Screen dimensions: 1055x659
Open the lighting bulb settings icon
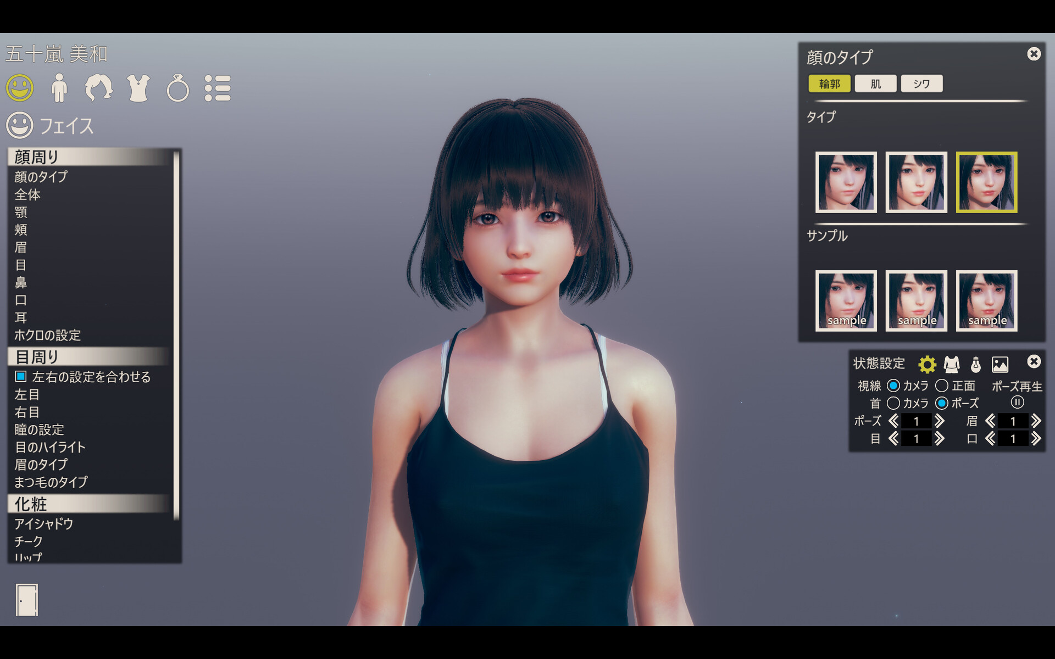click(976, 364)
